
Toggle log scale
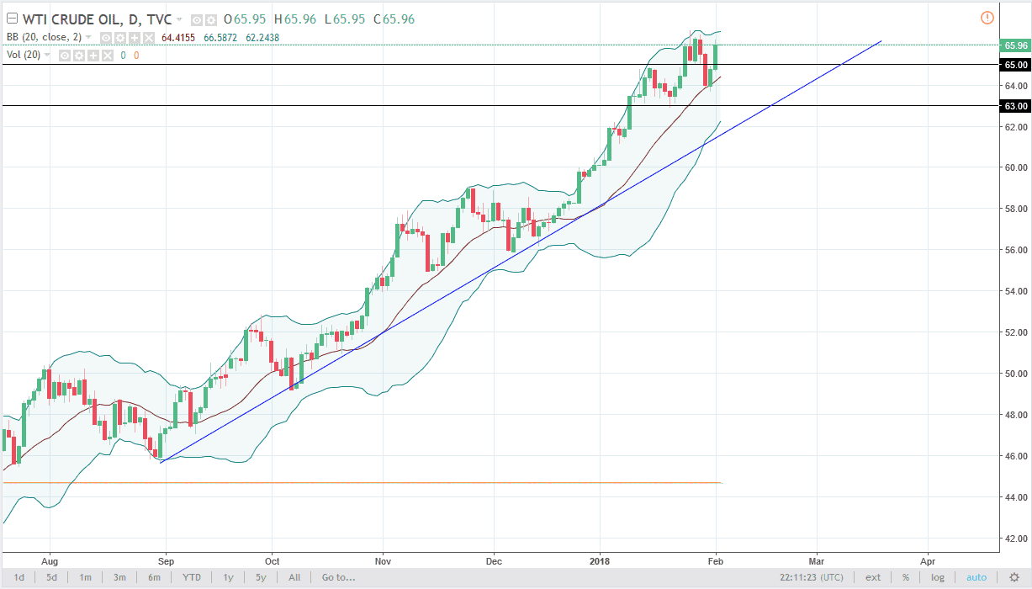click(x=939, y=577)
